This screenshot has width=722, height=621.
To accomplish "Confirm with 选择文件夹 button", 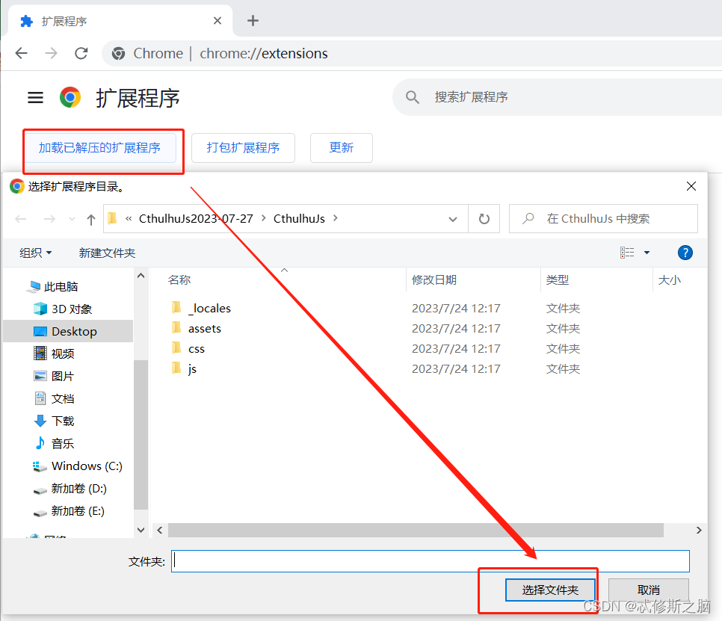I will (550, 590).
